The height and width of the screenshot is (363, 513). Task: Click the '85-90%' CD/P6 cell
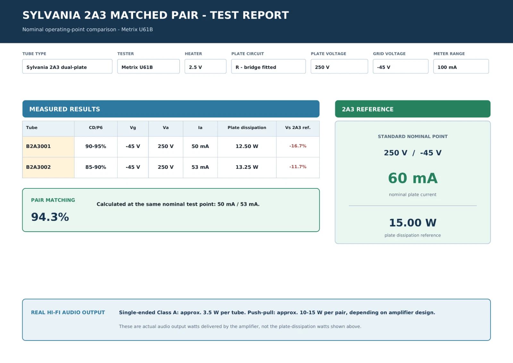[x=96, y=168]
